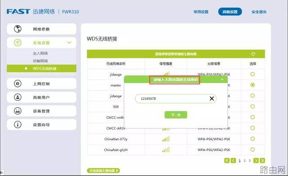Screen dimensions: 288x176
Task: Click the 设置向导 info icon
Action: coord(18,124)
